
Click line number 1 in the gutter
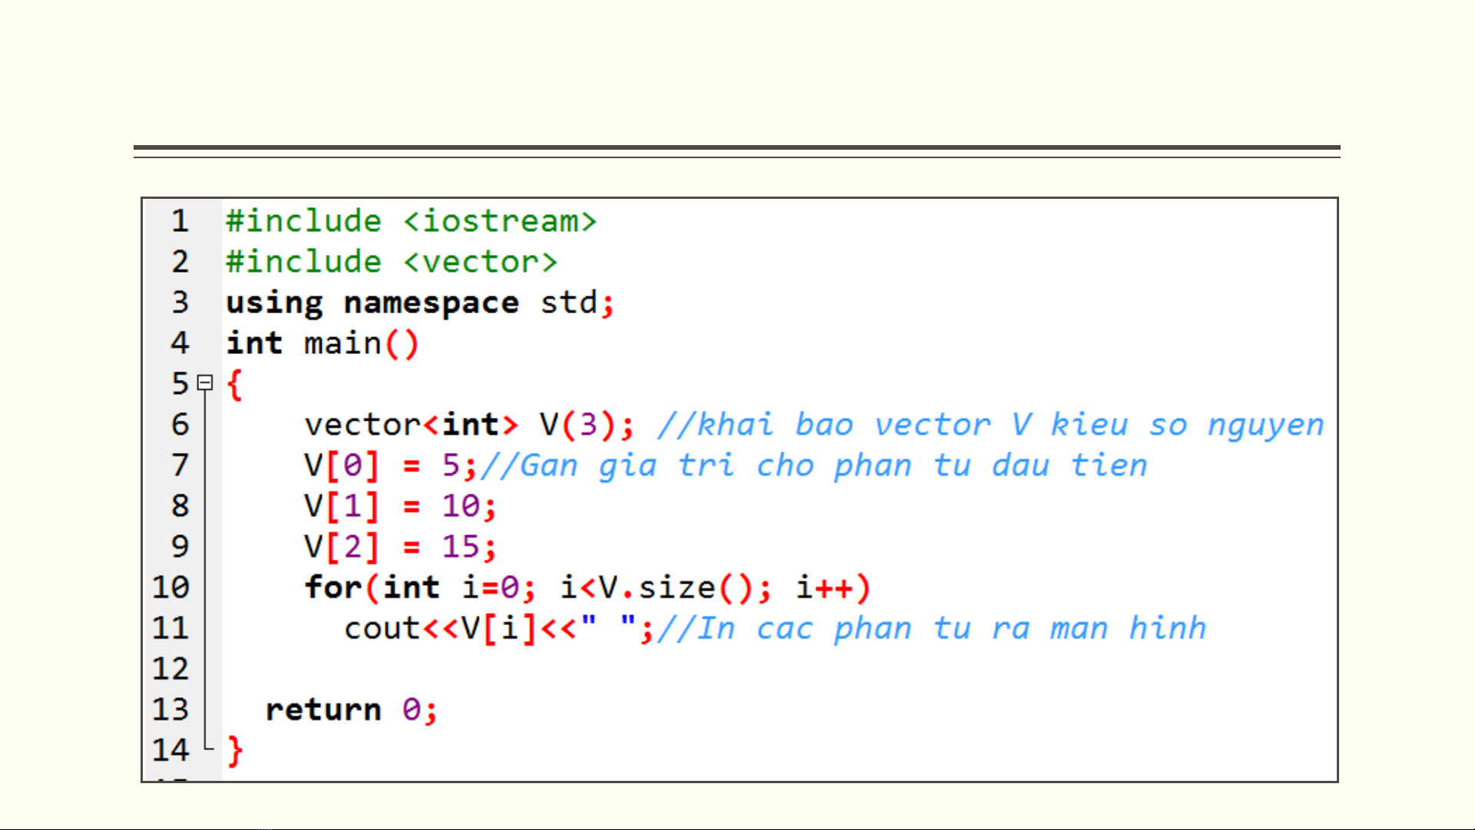point(180,221)
